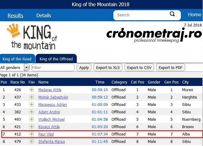Image resolution: width=203 pixels, height=146 pixels.
Task: Apply the filter
Action: tap(84, 67)
